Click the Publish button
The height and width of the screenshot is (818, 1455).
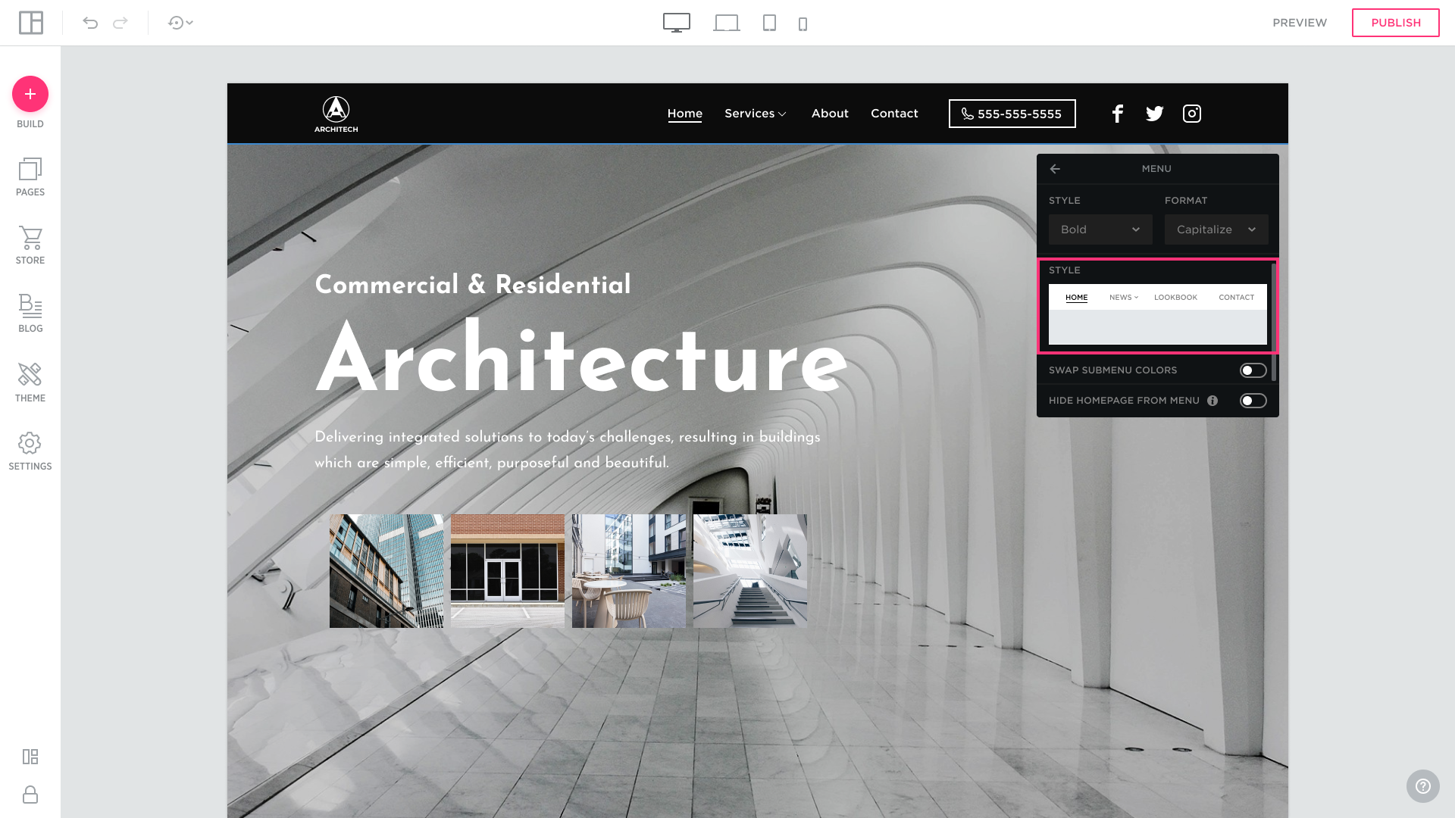tap(1395, 23)
